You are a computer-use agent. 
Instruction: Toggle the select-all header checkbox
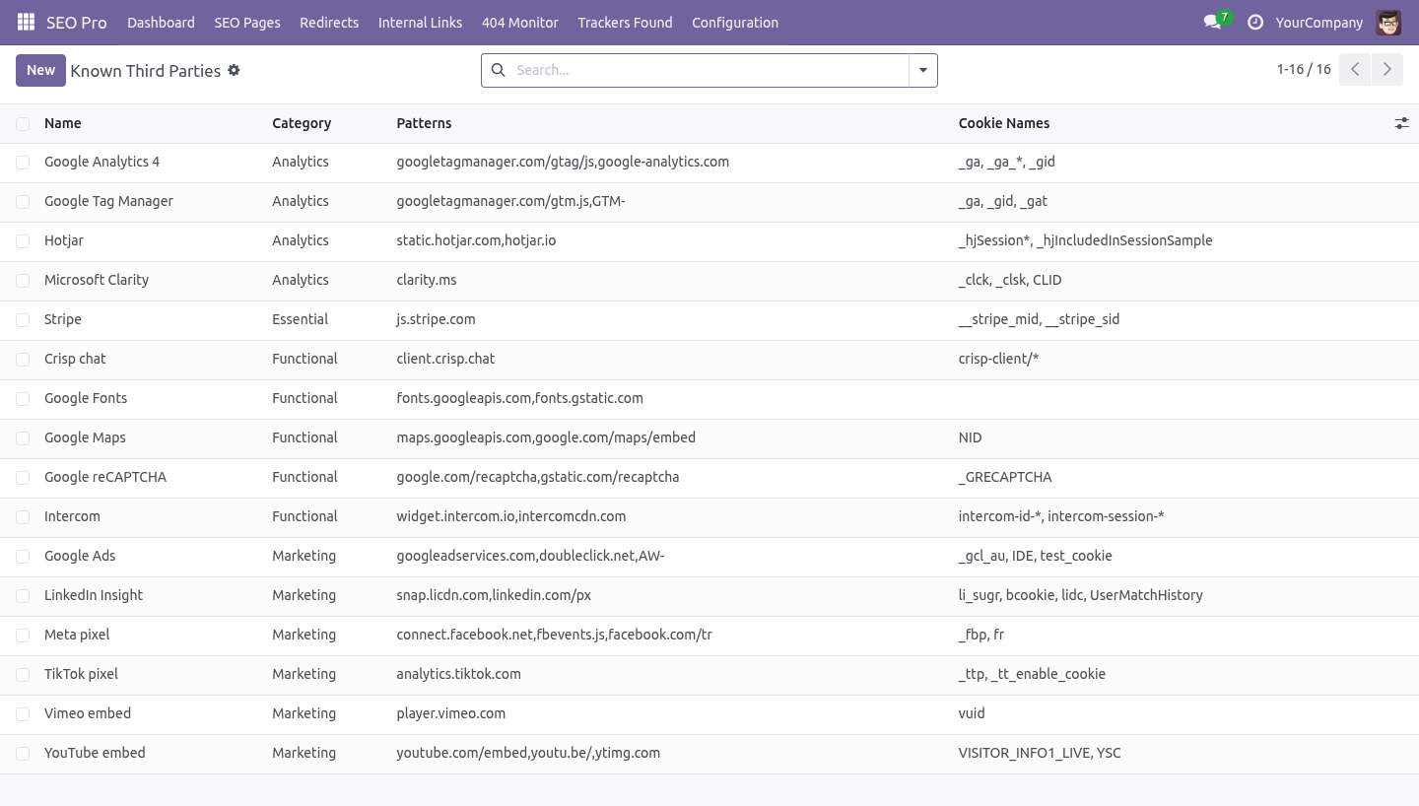[x=23, y=123]
